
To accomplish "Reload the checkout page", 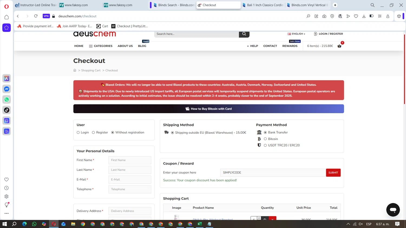I will pos(36,16).
